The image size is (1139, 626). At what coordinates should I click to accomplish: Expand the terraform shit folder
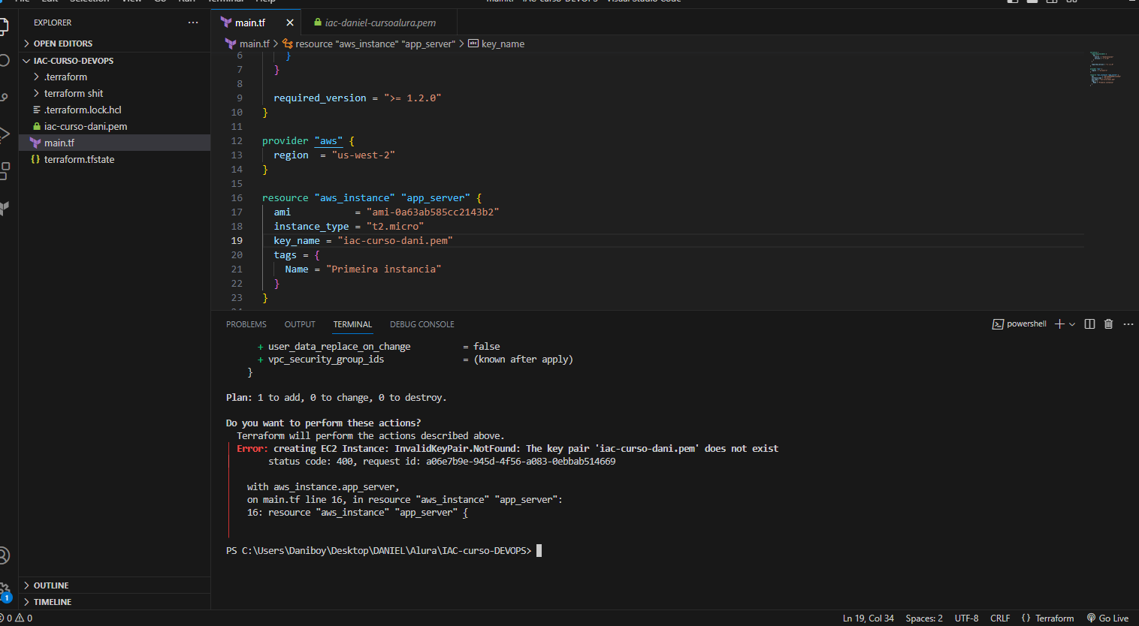coord(114,93)
